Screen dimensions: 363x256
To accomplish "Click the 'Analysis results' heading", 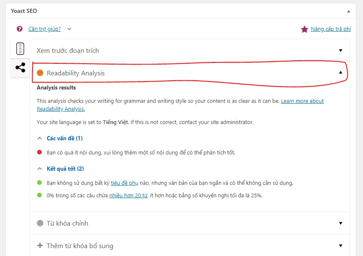I will pyautogui.click(x=56, y=87).
